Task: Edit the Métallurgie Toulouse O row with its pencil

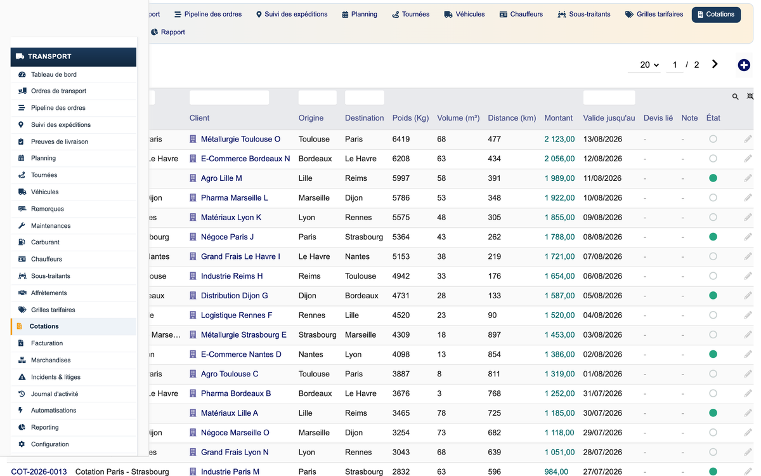Action: tap(748, 139)
